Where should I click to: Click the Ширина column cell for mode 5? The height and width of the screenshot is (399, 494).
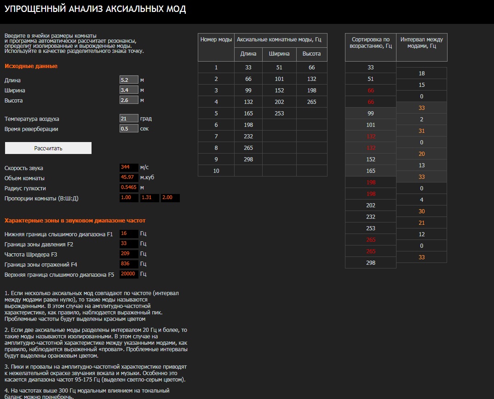point(279,114)
